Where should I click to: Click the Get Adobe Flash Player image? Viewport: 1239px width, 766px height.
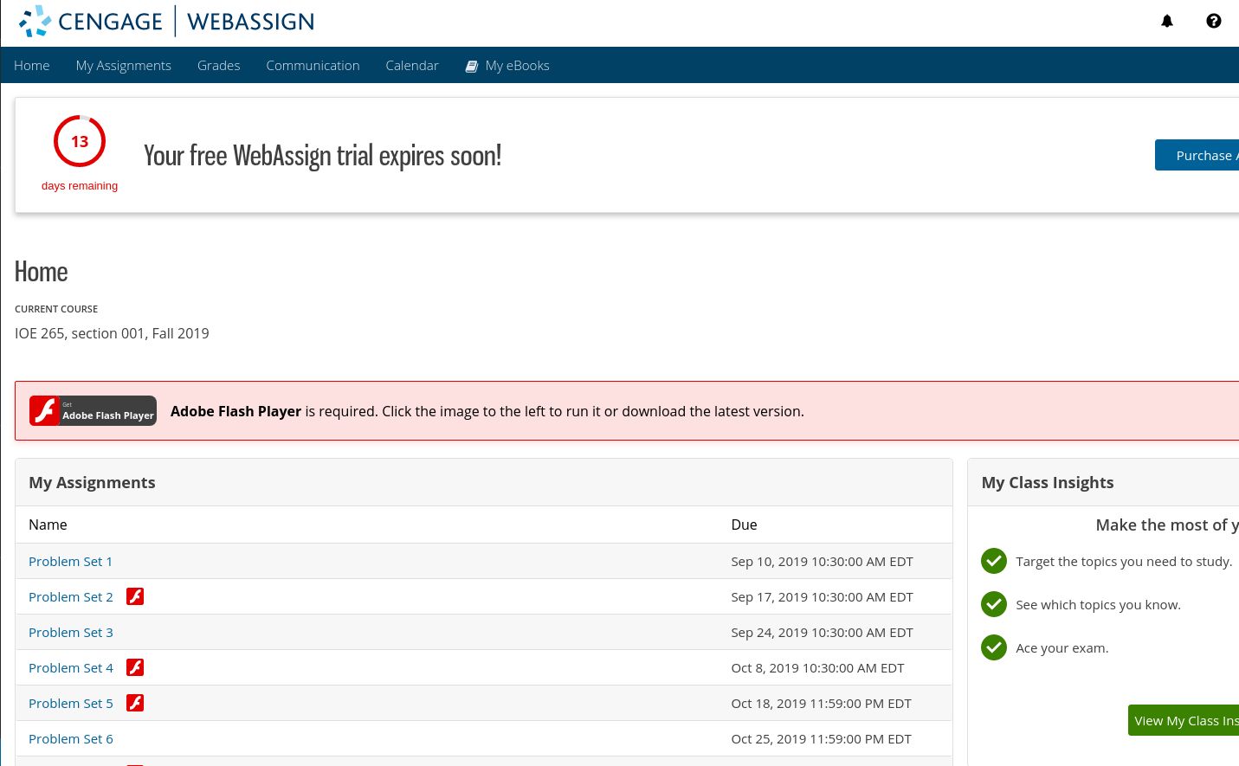pyautogui.click(x=93, y=410)
